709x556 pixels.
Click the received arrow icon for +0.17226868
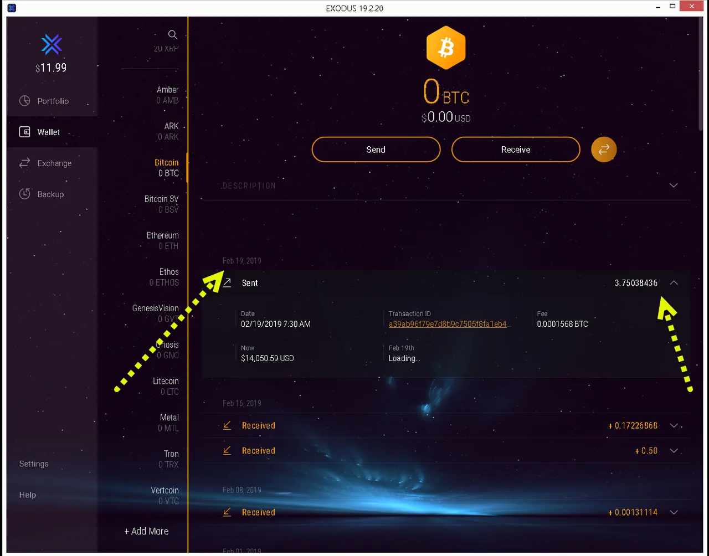pyautogui.click(x=227, y=425)
